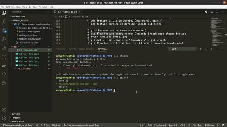Open the Help menu
Viewport: 227px width, 127px height.
point(51,7)
